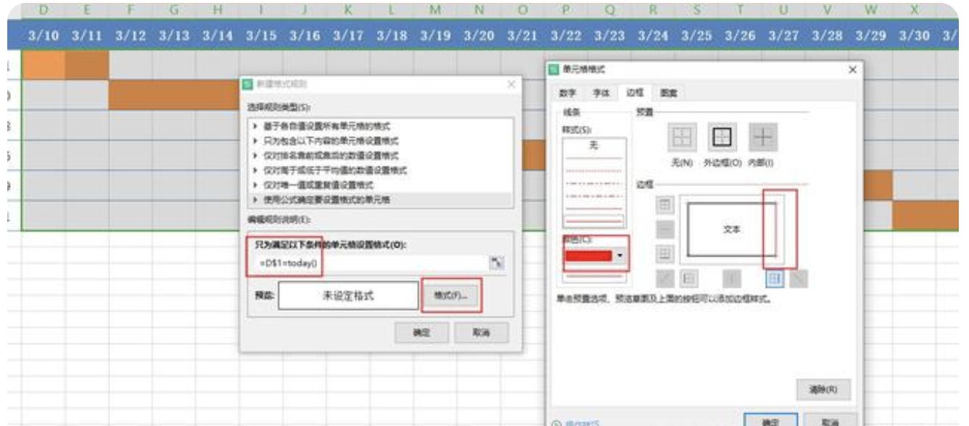
Task: Click the date cell 3/29
Action: tap(870, 35)
